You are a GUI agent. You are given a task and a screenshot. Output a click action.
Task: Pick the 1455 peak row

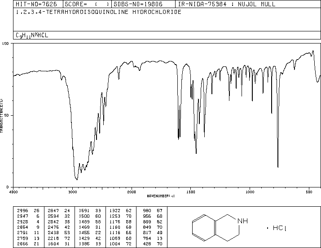90,233
